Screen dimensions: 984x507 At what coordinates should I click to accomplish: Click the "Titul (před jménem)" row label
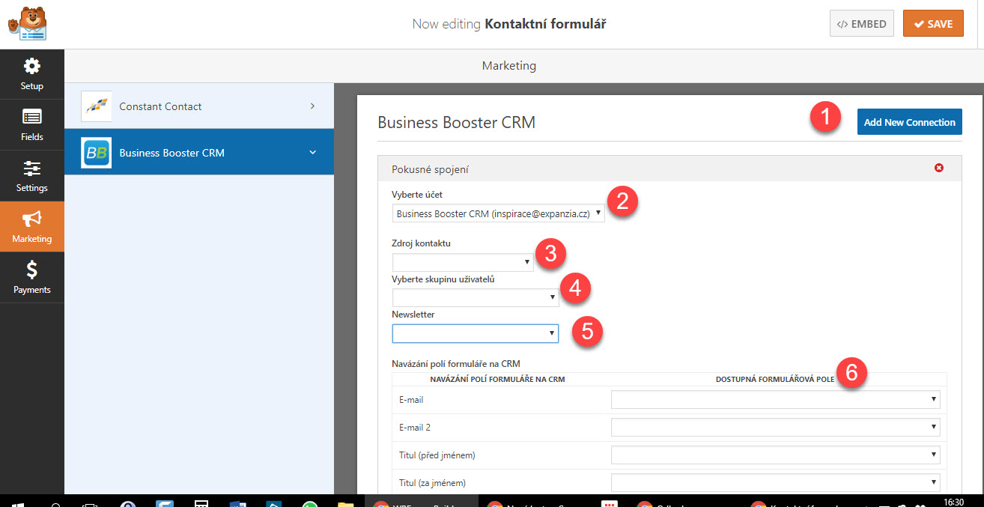click(438, 455)
